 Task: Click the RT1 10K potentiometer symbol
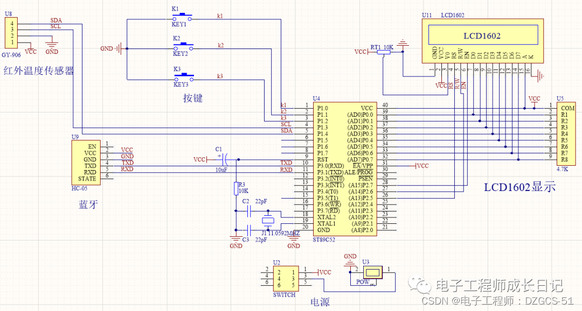384,53
